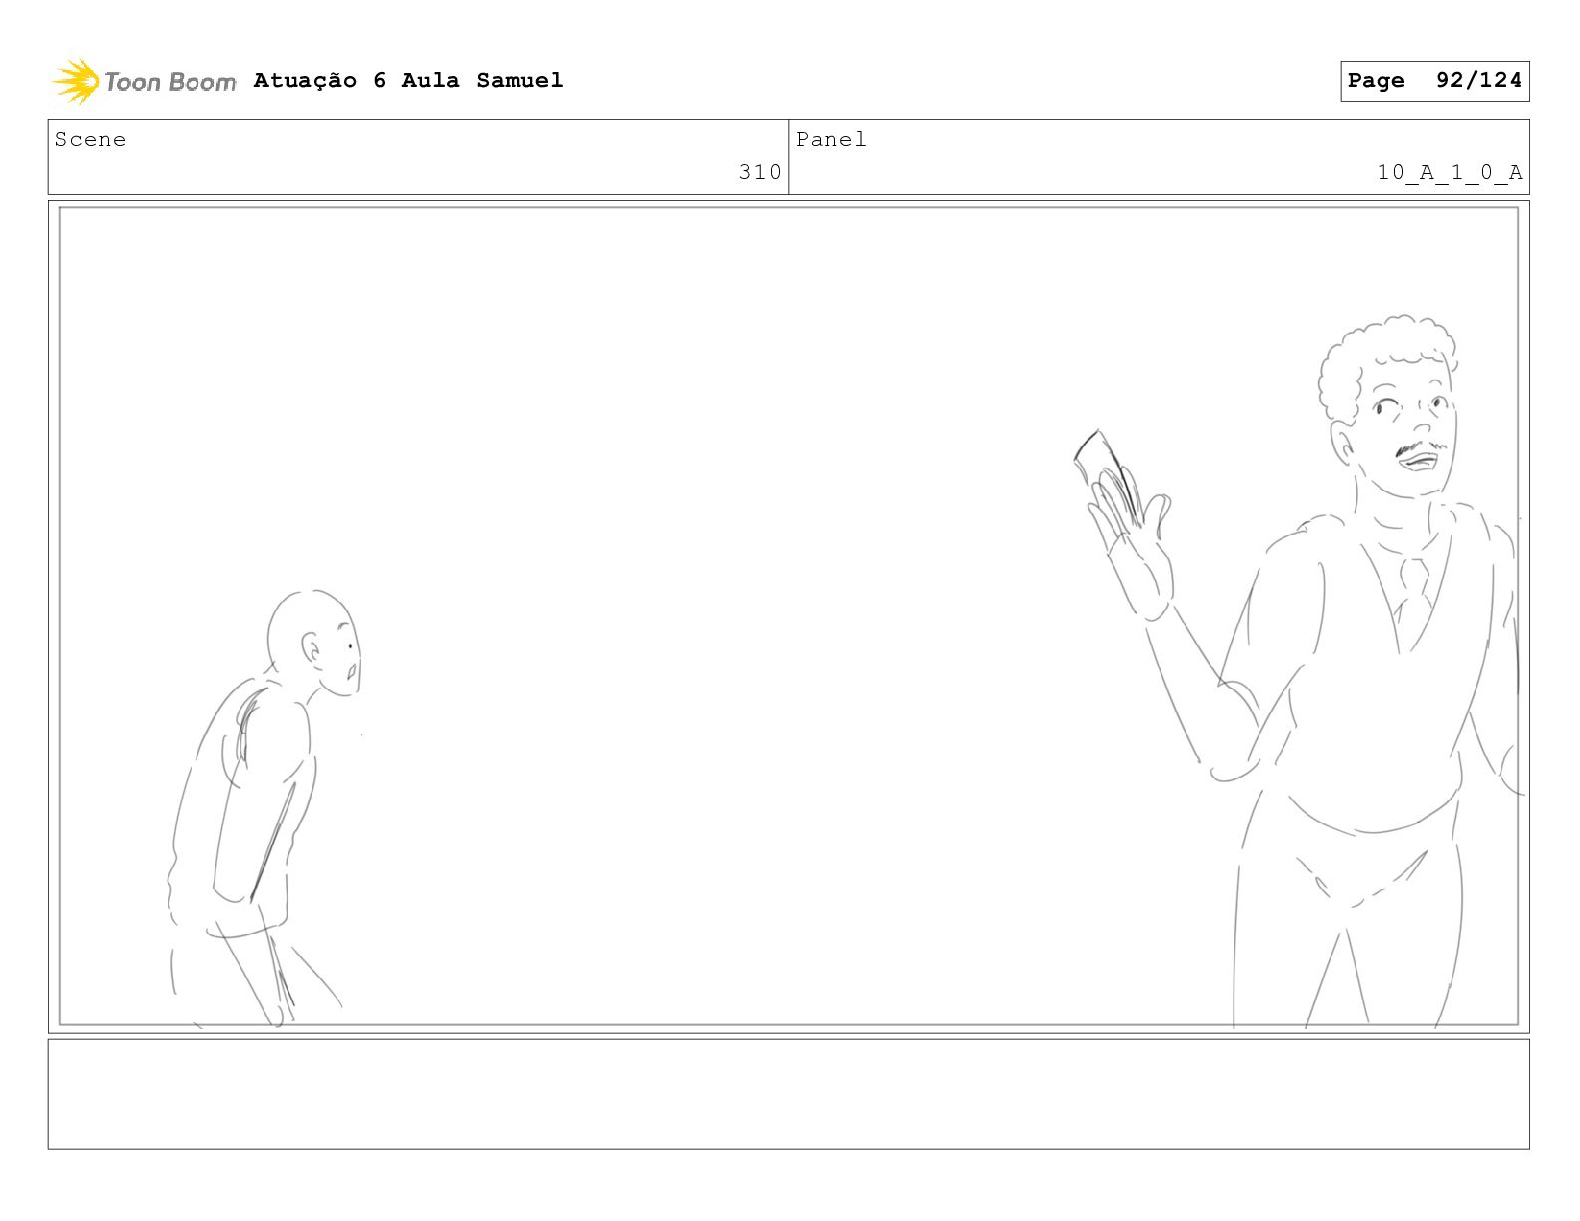The height and width of the screenshot is (1221, 1580).
Task: Click the storyboard panel drawing
Action: pos(789,616)
